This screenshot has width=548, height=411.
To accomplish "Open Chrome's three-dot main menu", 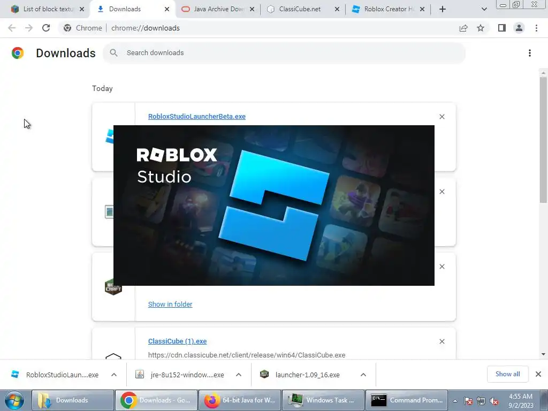I will (536, 28).
